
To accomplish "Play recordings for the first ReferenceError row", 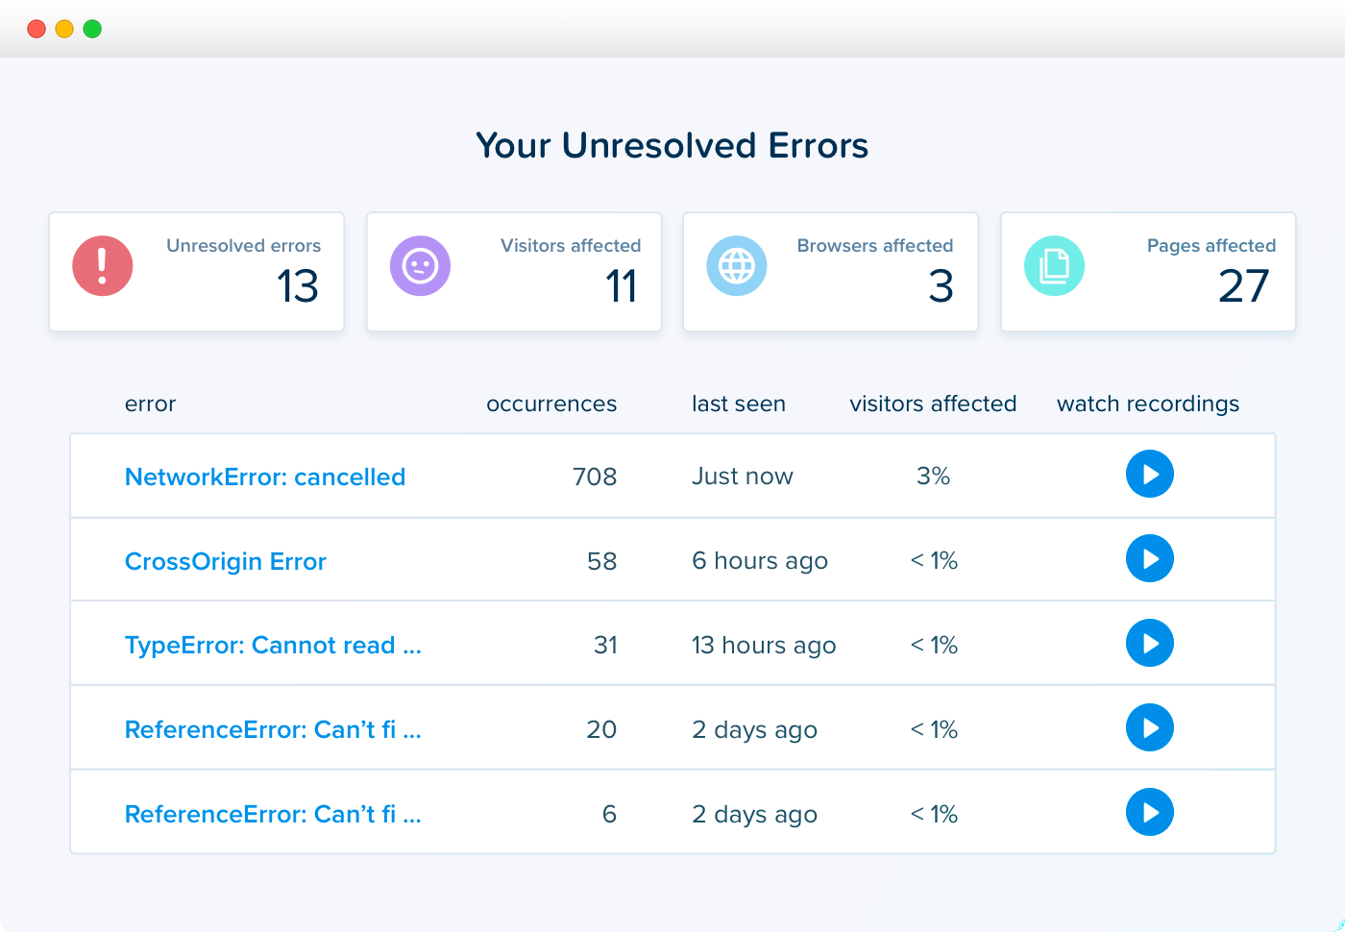I will 1150,727.
